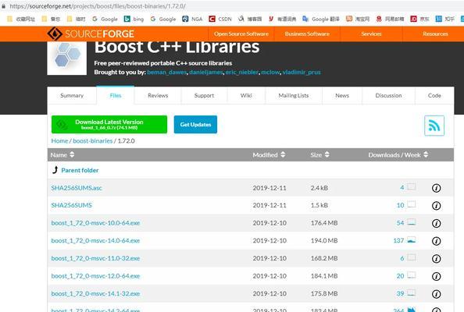Screen dimensions: 464x312
Task: Open eric_niebler contributor profile
Action: pyautogui.click(x=242, y=72)
